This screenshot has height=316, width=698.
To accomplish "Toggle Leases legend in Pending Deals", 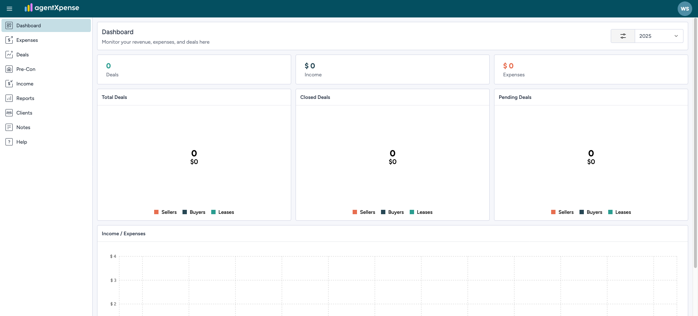I will pyautogui.click(x=619, y=212).
